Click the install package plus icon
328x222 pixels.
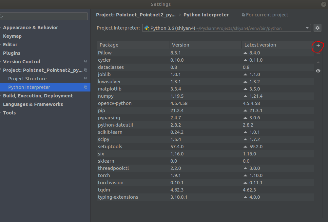tap(318, 46)
